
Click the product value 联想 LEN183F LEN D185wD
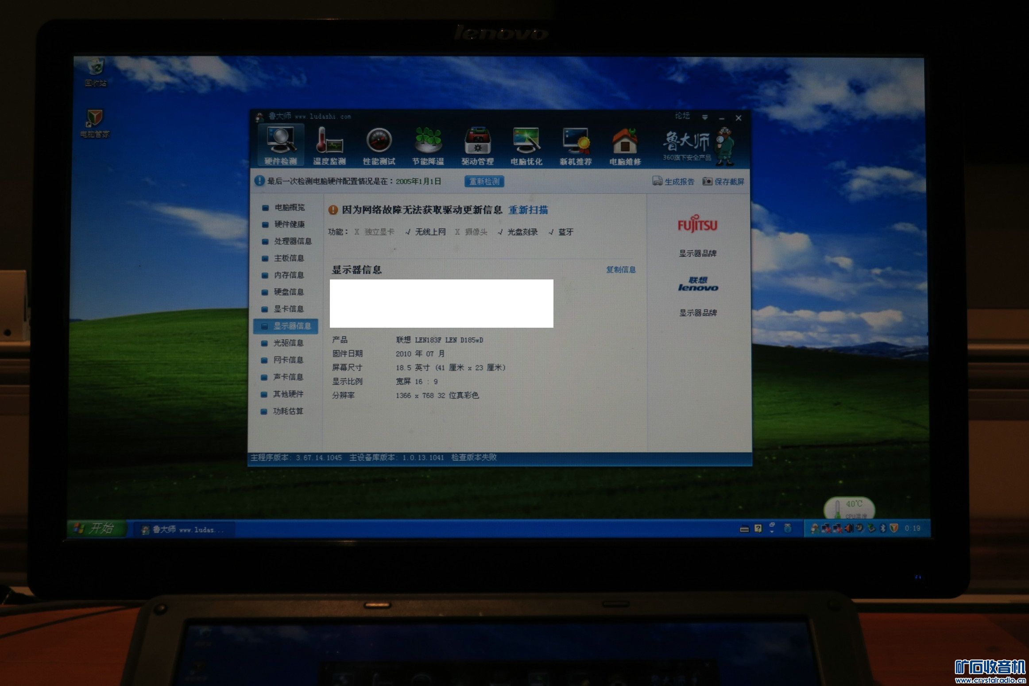click(x=439, y=340)
